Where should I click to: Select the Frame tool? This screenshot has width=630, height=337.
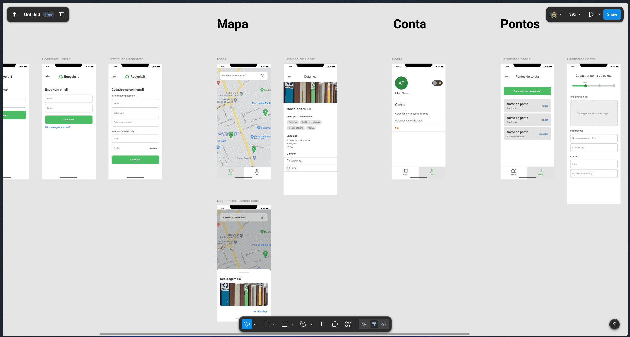coord(266,324)
